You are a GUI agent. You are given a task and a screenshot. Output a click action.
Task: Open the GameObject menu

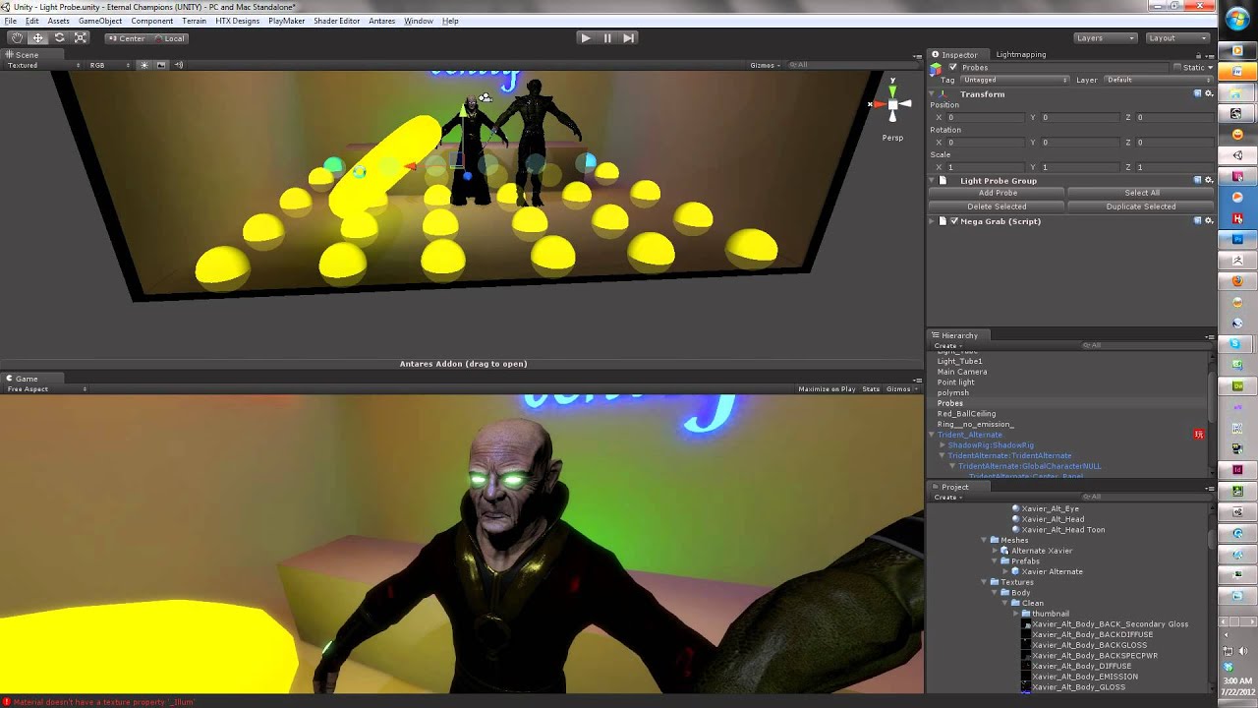tap(100, 21)
